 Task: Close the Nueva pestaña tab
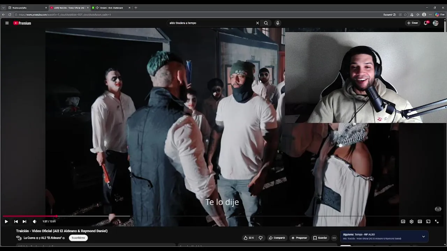tap(46, 8)
